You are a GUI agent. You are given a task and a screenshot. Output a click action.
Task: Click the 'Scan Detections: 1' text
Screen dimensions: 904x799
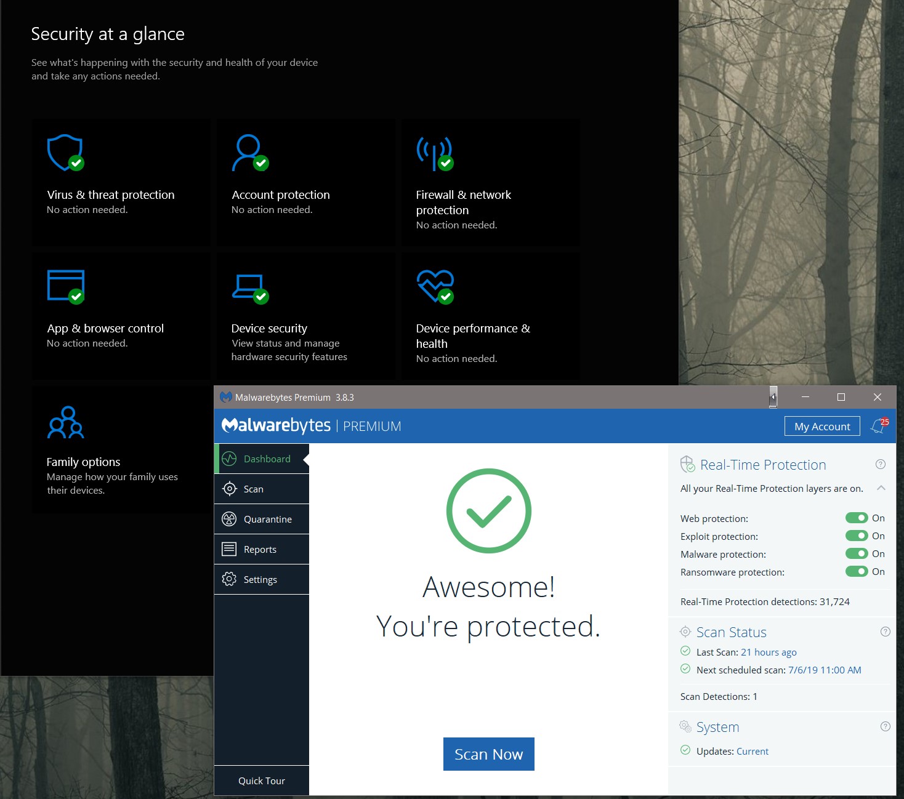click(x=719, y=696)
